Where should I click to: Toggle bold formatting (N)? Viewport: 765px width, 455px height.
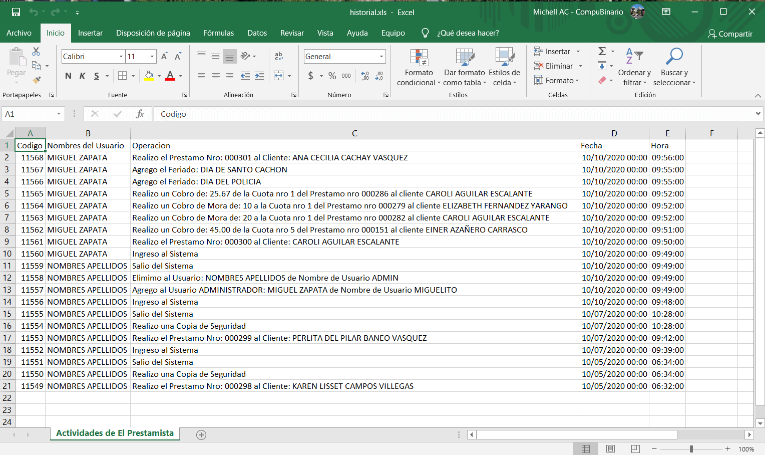[x=68, y=76]
